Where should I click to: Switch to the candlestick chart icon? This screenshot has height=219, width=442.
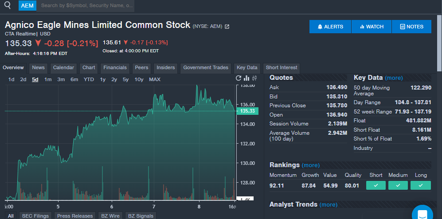pos(254,78)
